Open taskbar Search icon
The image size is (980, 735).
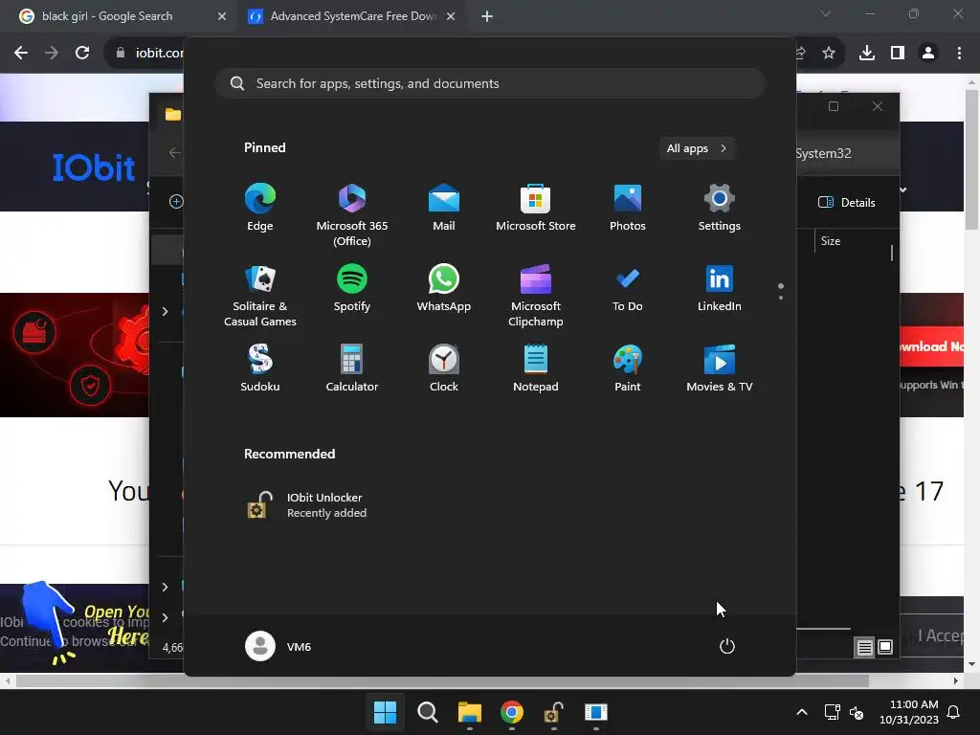[x=428, y=712]
